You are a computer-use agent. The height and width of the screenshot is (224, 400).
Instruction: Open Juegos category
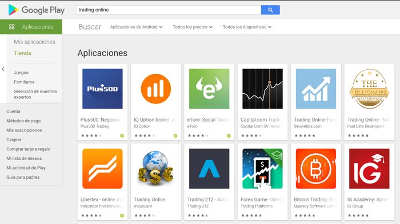pos(21,73)
